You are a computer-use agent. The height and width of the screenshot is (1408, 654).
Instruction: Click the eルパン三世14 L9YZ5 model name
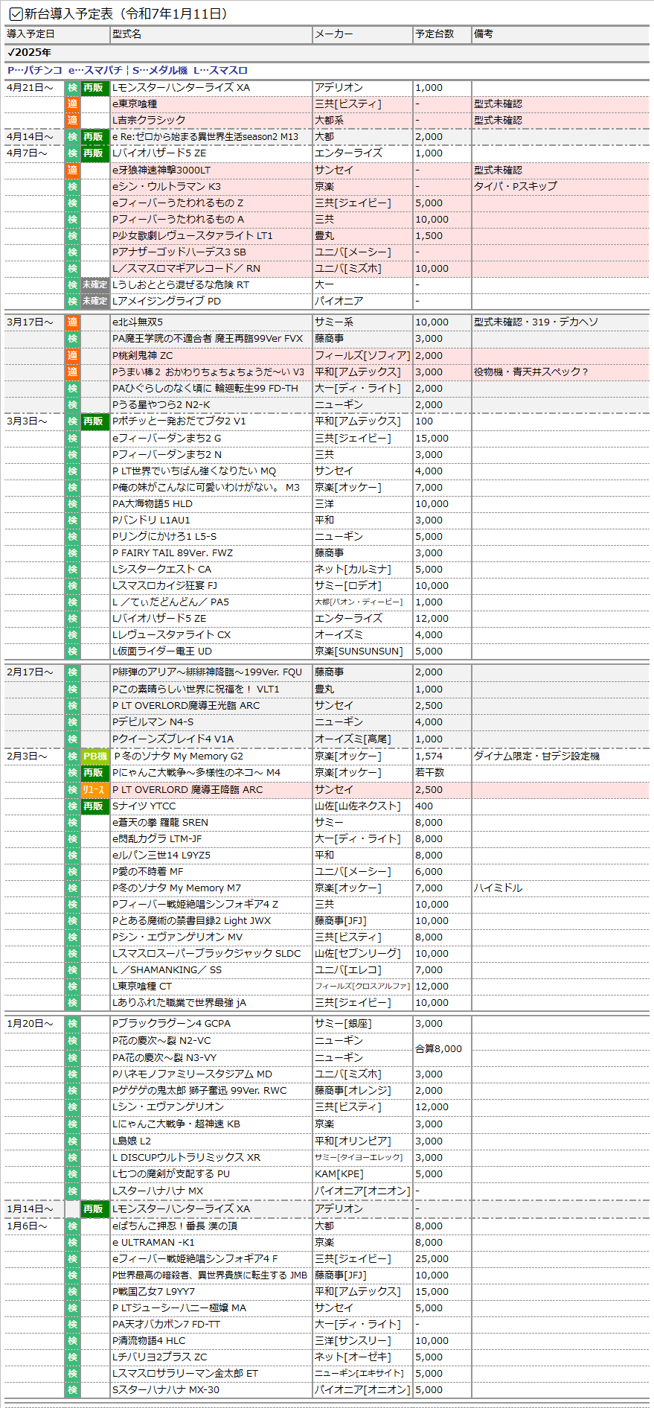pos(161,856)
